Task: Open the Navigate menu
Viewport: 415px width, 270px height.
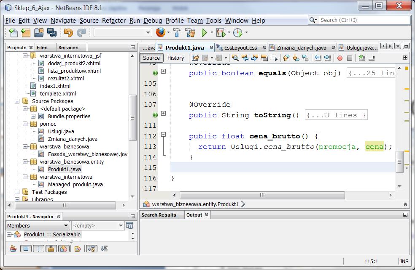Action: 63,21
